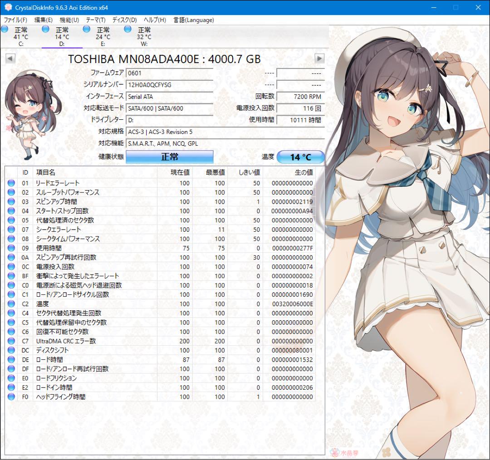Viewport: 490px width, 460px height.
Task: Click raw value 0000000277F
Action: 293,248
